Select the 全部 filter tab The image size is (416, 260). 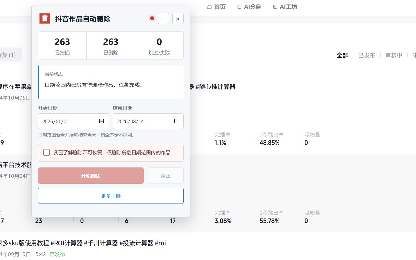click(342, 55)
